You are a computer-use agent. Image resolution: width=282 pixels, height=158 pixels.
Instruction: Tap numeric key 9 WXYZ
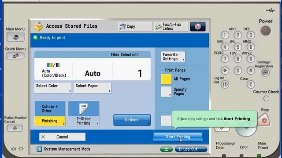tap(251, 59)
